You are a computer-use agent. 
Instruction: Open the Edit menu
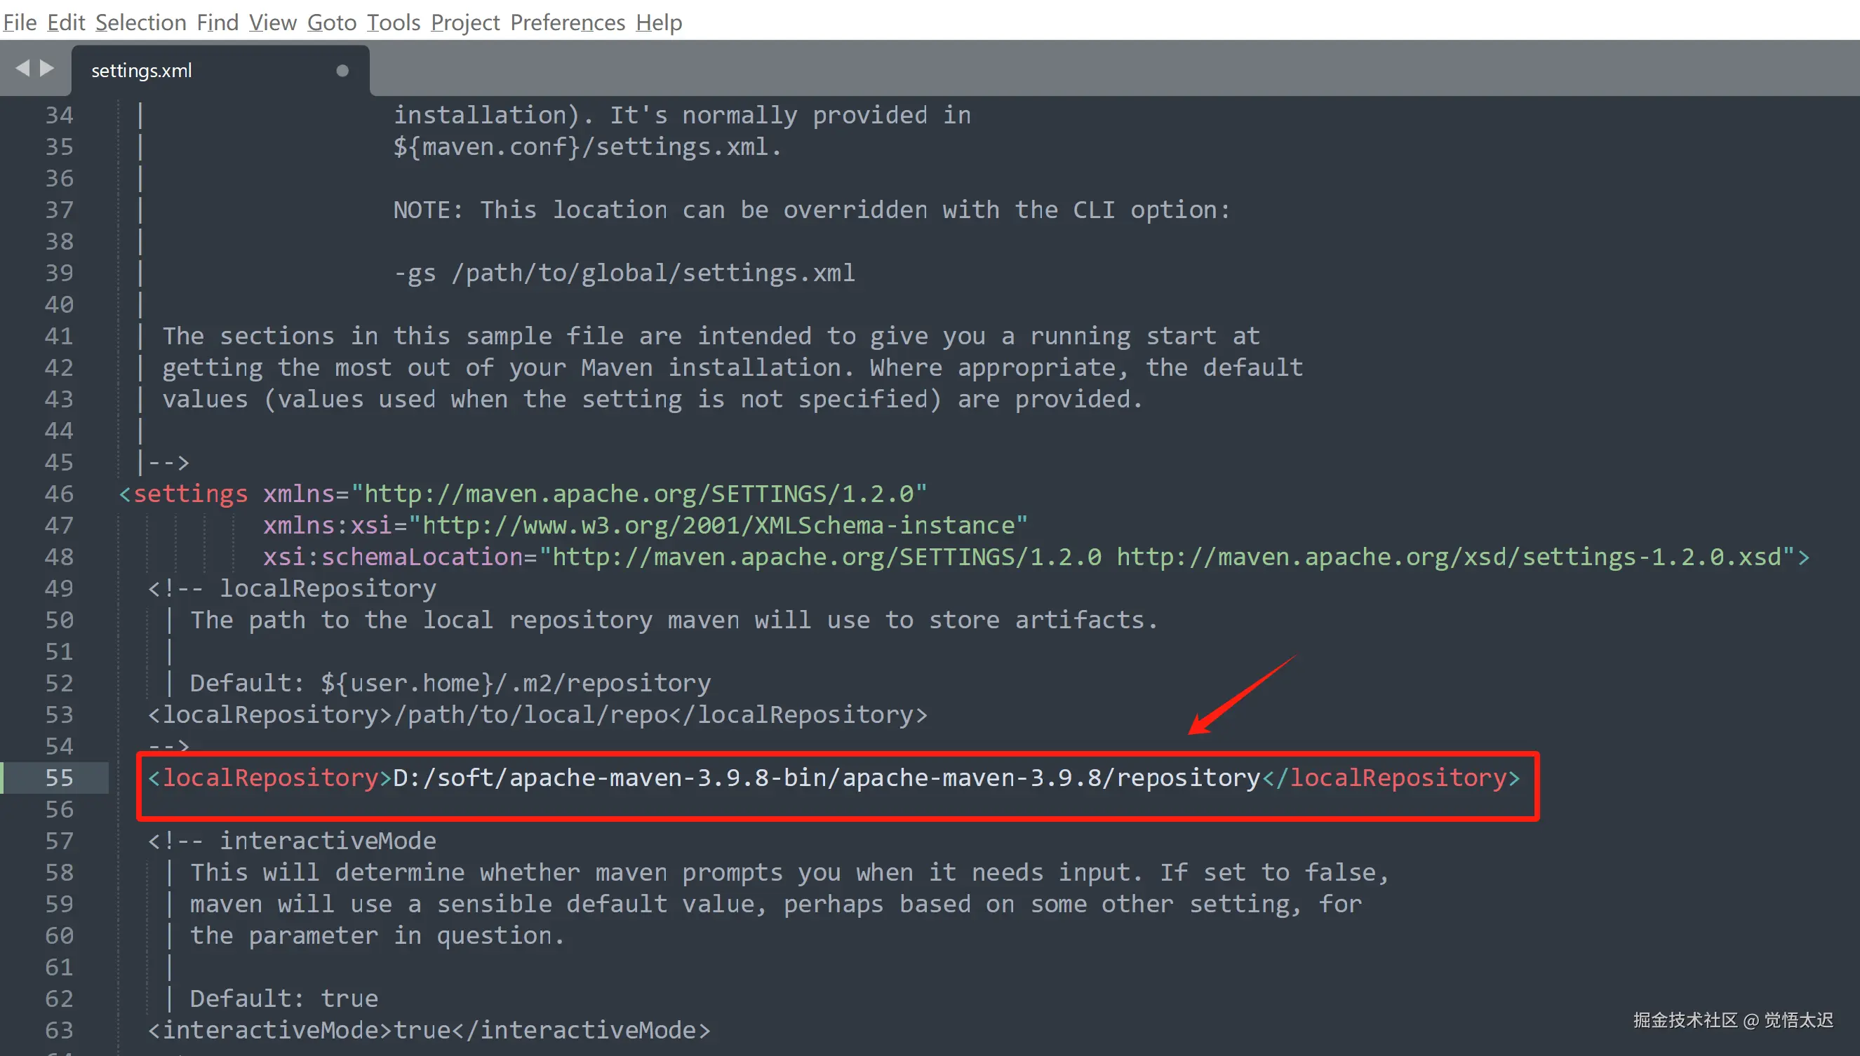point(66,22)
